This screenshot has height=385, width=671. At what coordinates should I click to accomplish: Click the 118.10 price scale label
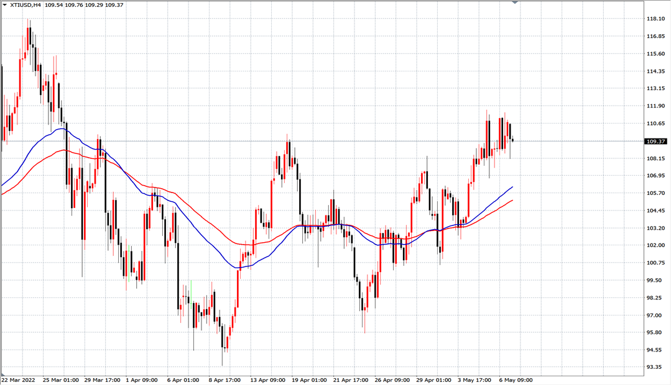coord(655,19)
